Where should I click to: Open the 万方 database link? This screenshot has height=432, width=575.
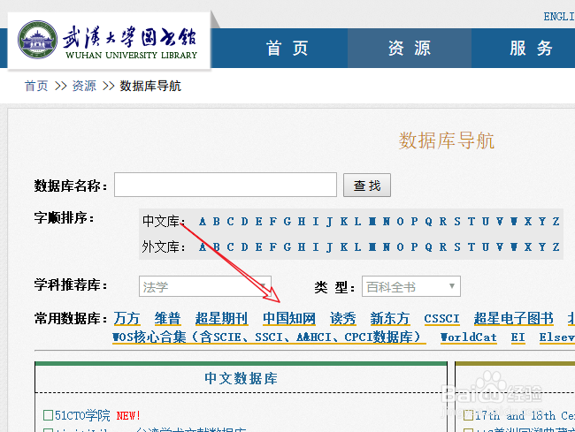[126, 319]
